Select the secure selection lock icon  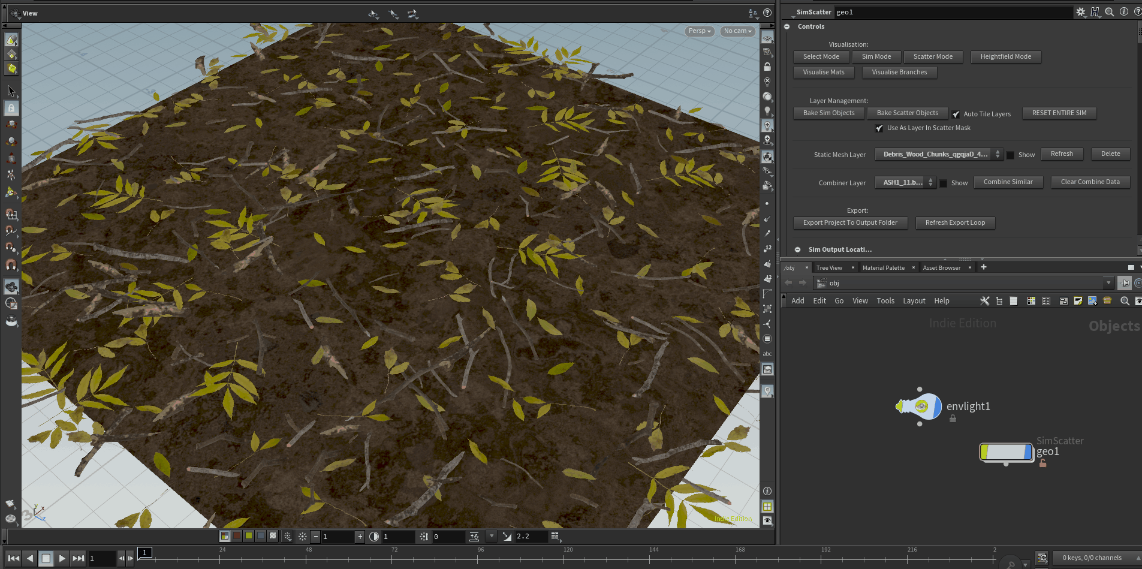coord(12,108)
